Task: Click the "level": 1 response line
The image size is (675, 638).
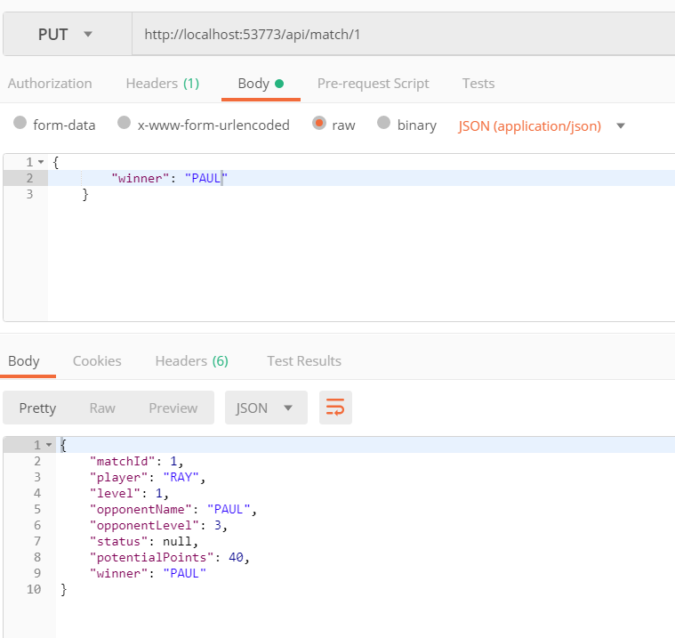Action: (129, 493)
